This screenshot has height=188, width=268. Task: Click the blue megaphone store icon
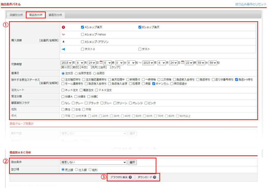click(x=63, y=49)
